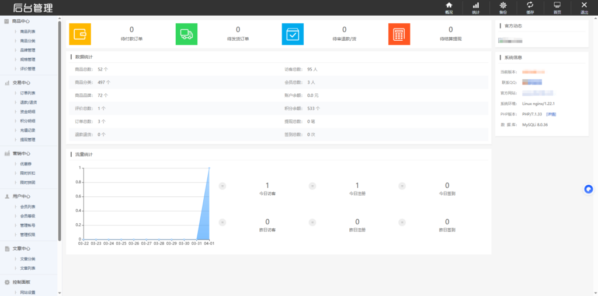Open 管理权限 in the sidebar

click(27, 234)
